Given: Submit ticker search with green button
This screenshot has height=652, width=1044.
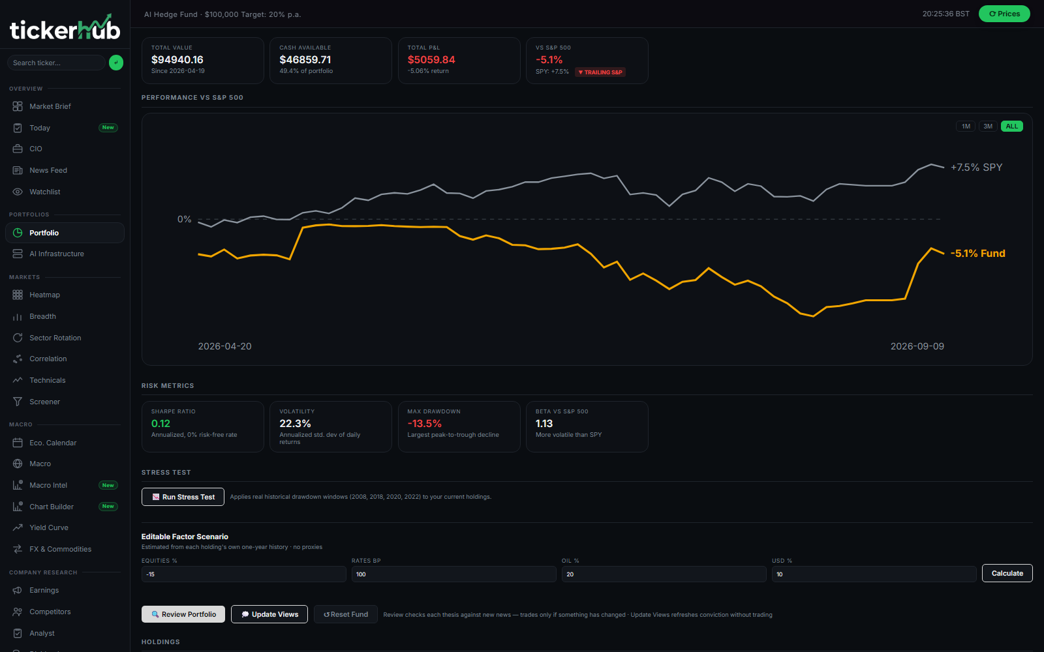Looking at the screenshot, I should click(116, 63).
